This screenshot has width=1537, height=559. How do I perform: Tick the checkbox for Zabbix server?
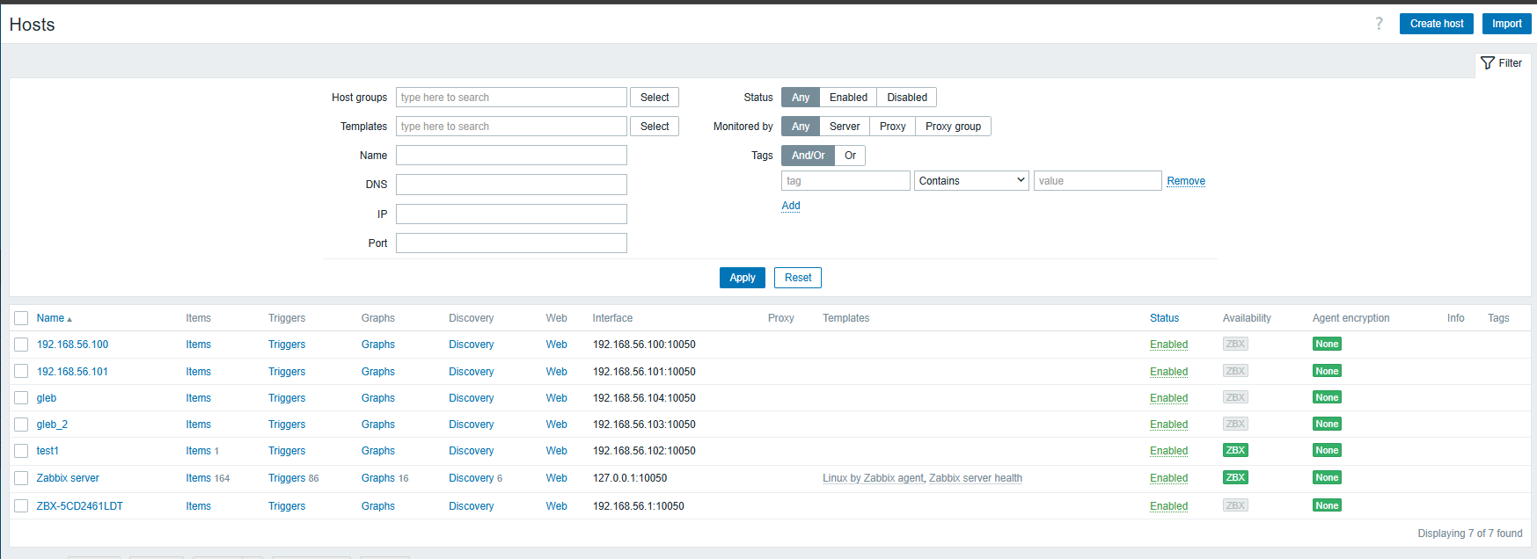[21, 478]
